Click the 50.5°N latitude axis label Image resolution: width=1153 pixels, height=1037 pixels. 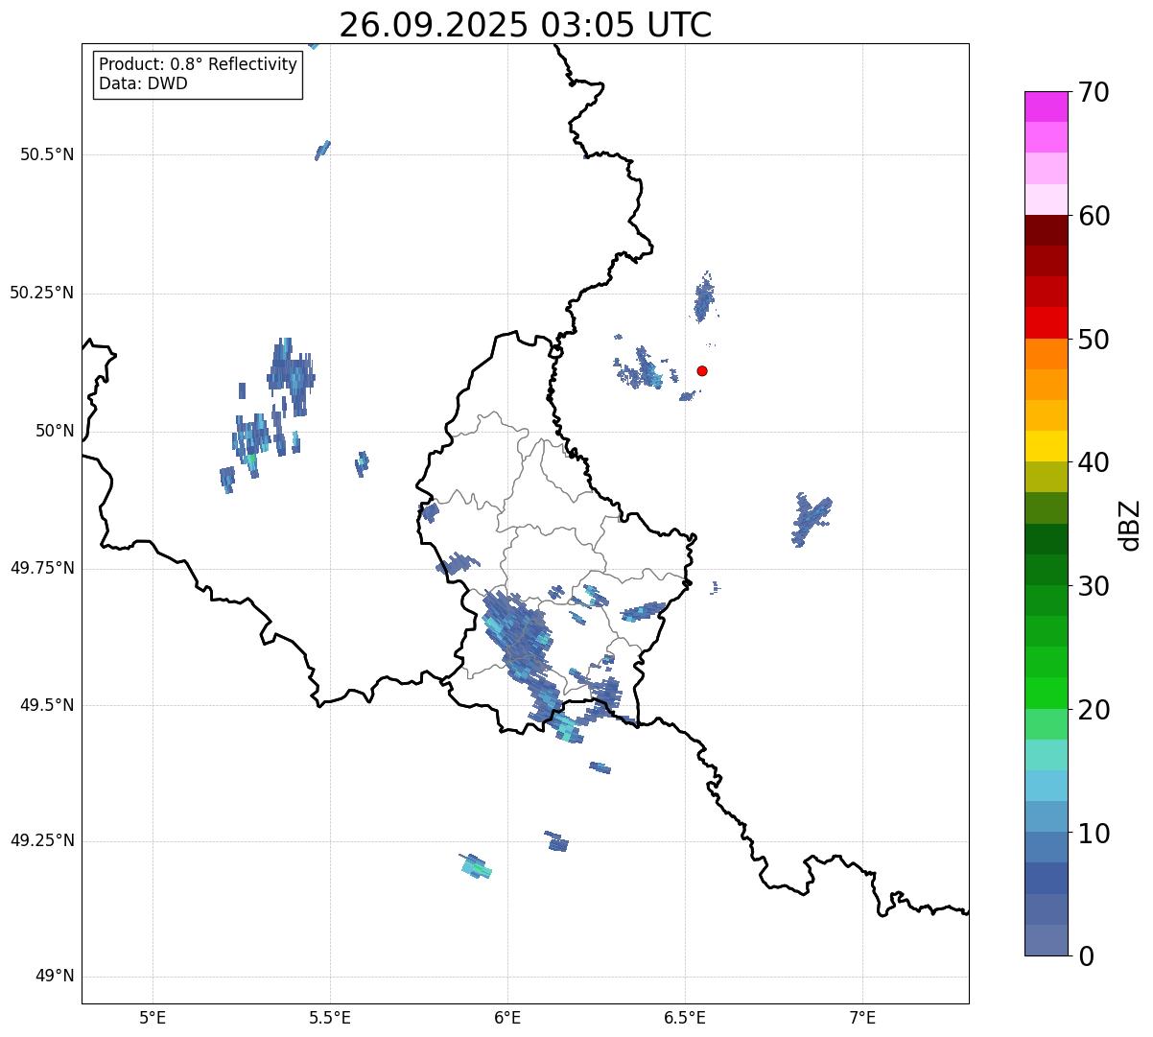pyautogui.click(x=47, y=154)
